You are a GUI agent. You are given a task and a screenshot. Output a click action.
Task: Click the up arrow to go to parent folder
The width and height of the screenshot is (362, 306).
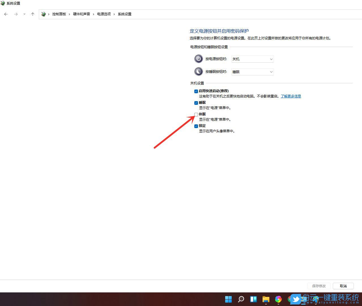coord(33,14)
